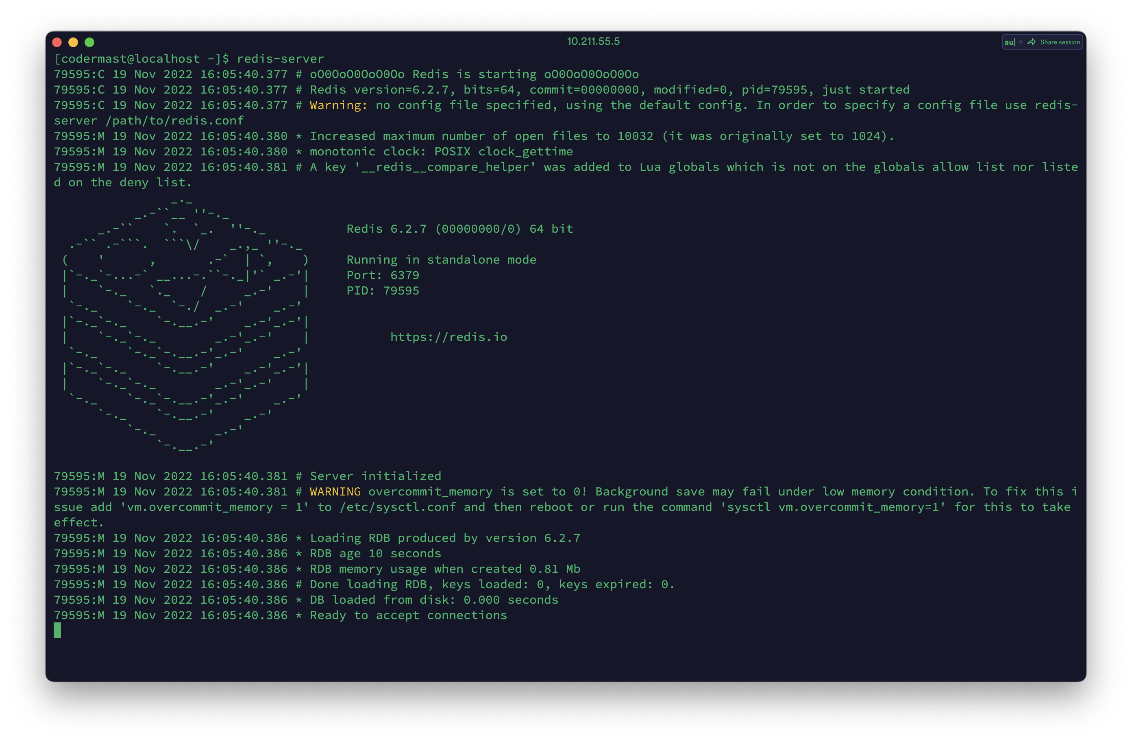
Task: Click the yellow 'WARNING' overcommit_memory text
Action: (x=335, y=492)
